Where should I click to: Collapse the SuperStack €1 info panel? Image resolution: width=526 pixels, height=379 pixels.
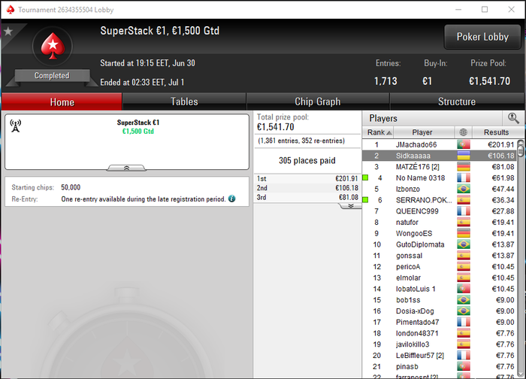pyautogui.click(x=126, y=168)
